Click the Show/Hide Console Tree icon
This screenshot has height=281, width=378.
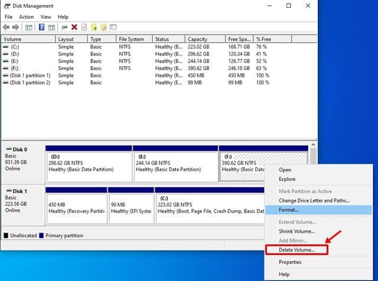(29, 28)
